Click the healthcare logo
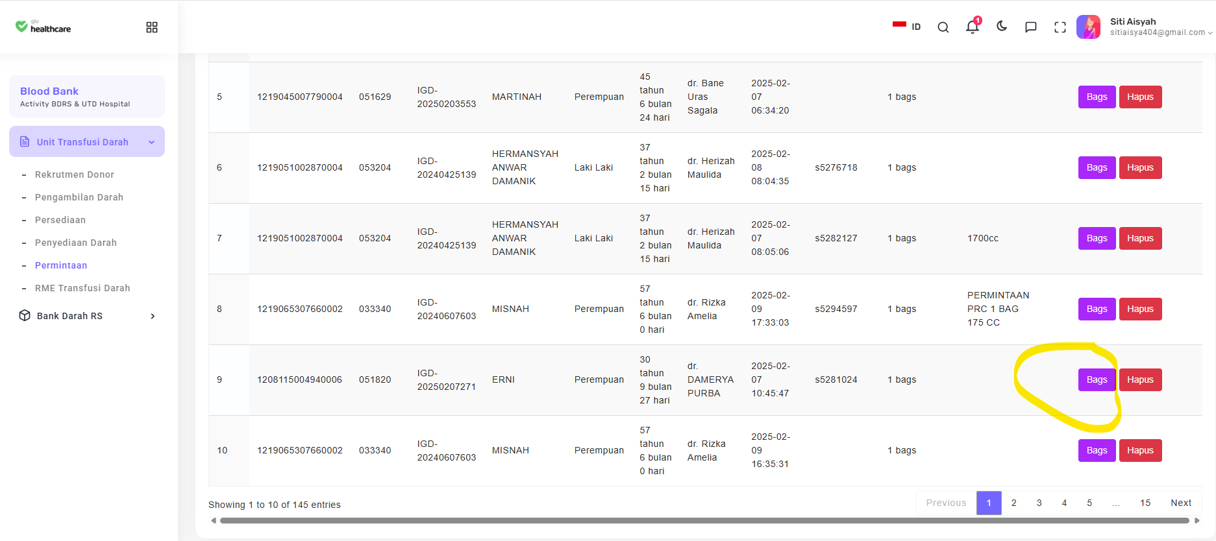The image size is (1216, 541). [43, 27]
